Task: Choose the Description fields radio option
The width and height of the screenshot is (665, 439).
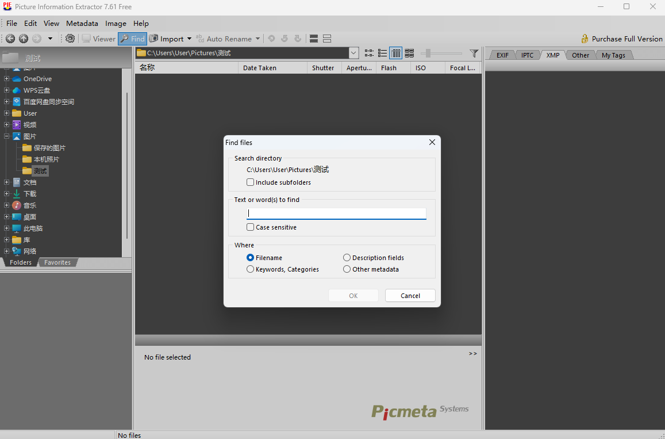Action: (347, 258)
